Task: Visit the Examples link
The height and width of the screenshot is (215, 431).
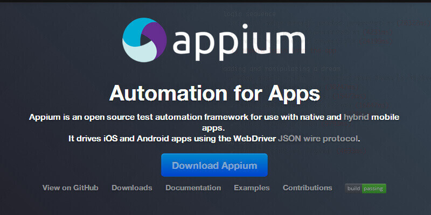Action: coord(252,188)
